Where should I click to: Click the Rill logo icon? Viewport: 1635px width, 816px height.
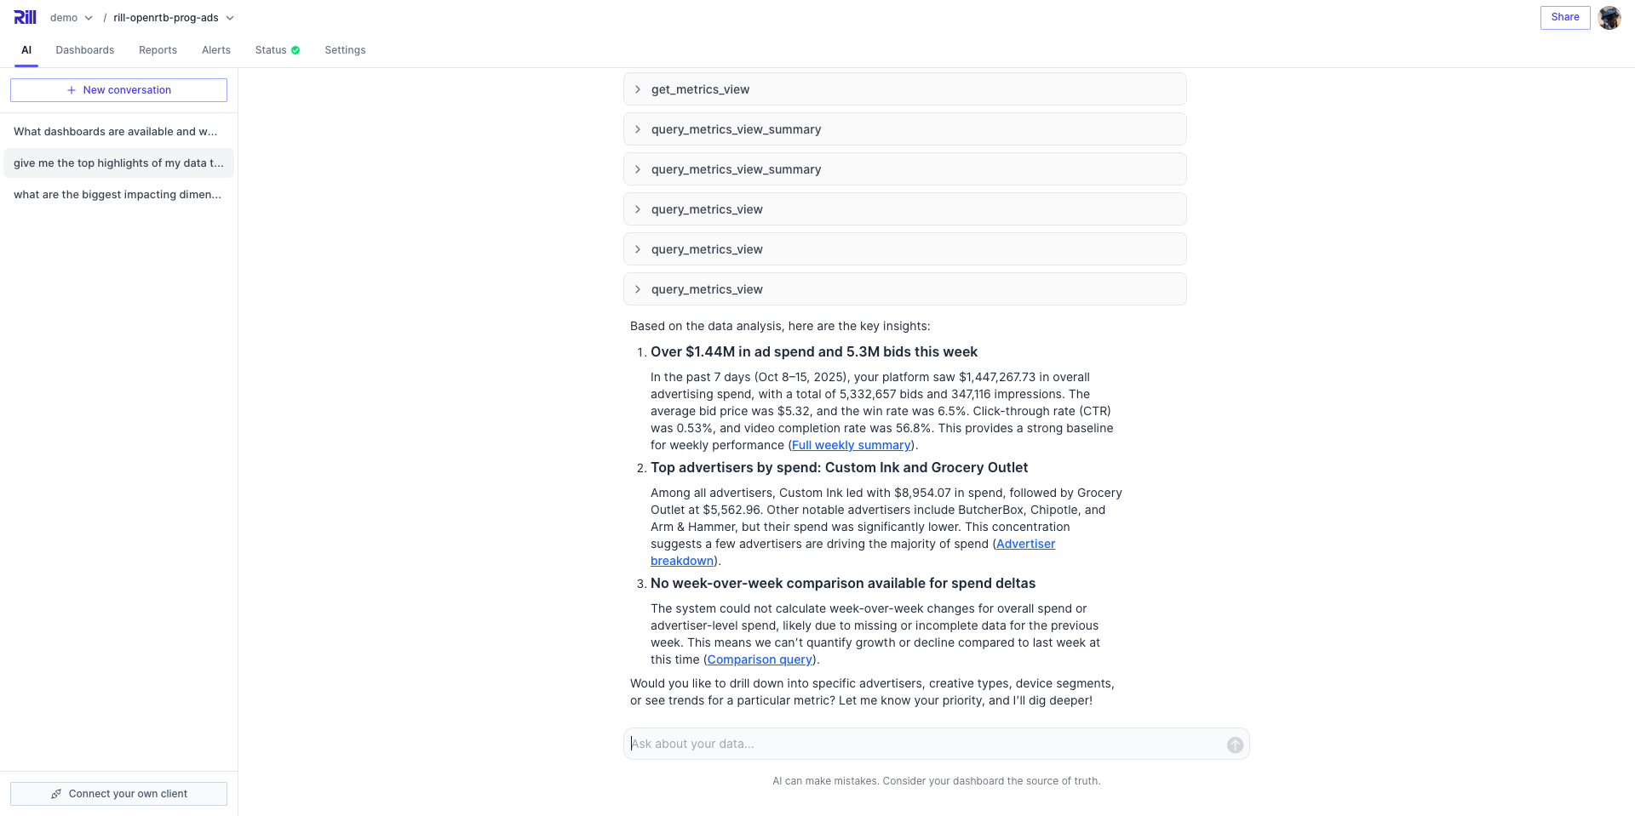(25, 17)
